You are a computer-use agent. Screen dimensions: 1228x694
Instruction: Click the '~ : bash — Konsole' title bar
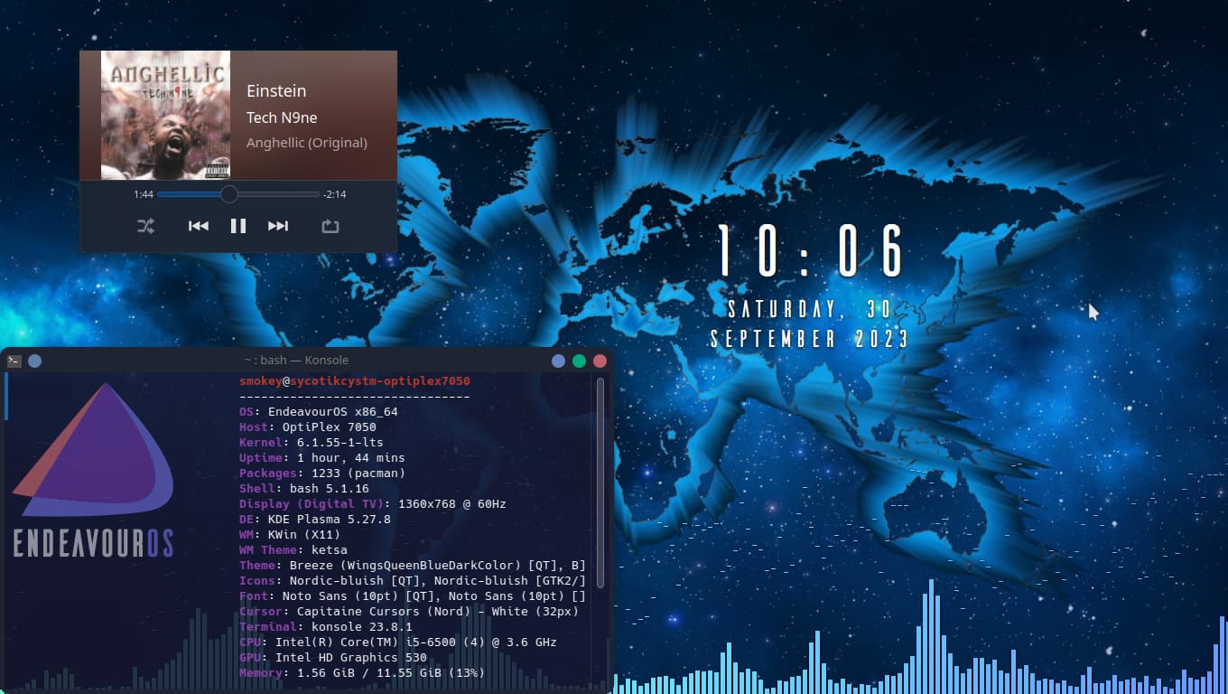[296, 361]
